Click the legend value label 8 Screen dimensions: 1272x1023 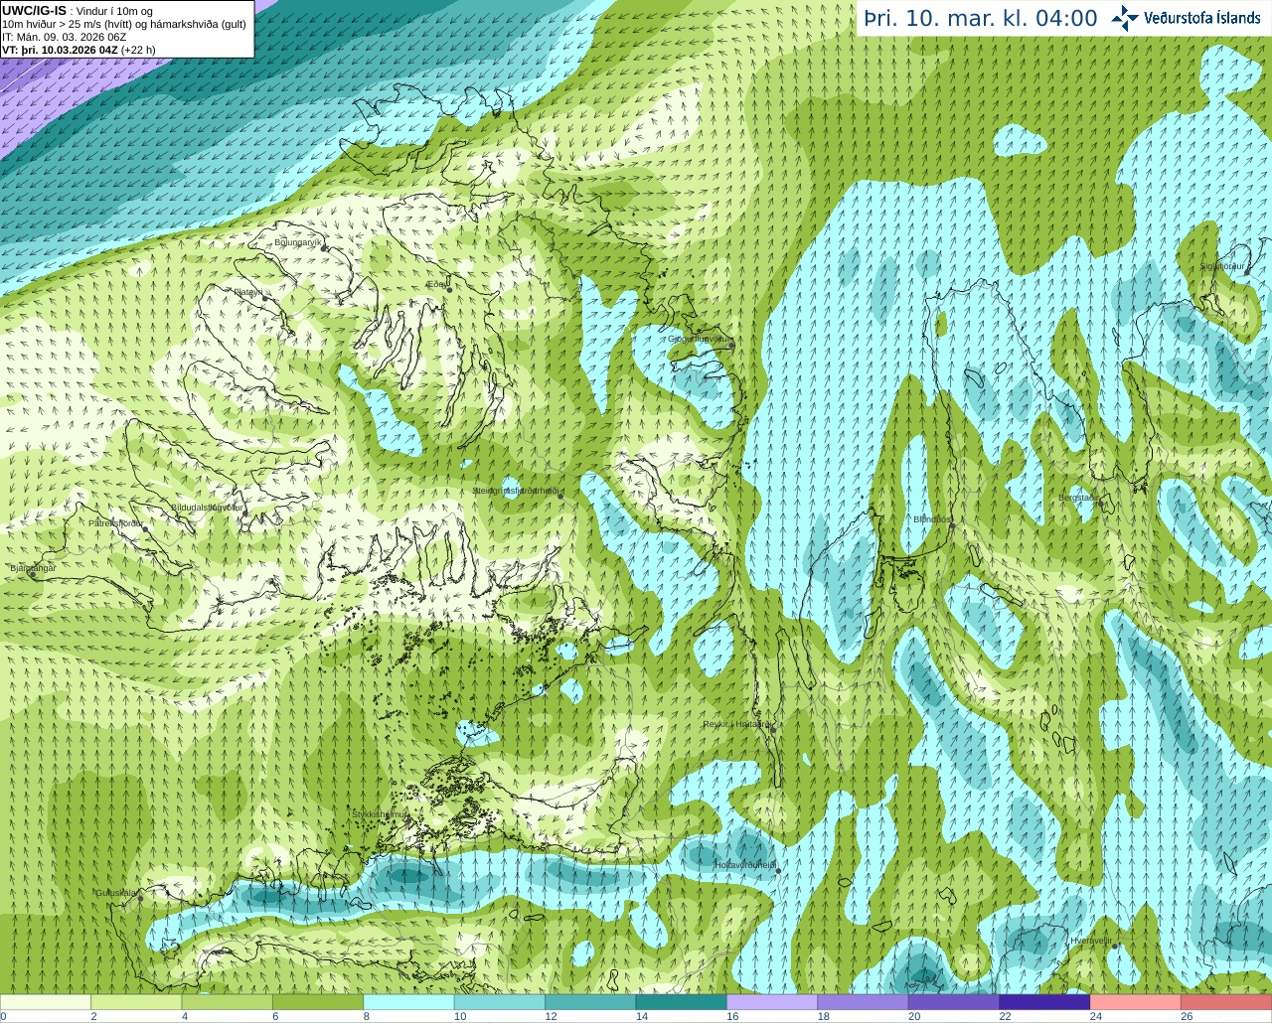pyautogui.click(x=367, y=1016)
